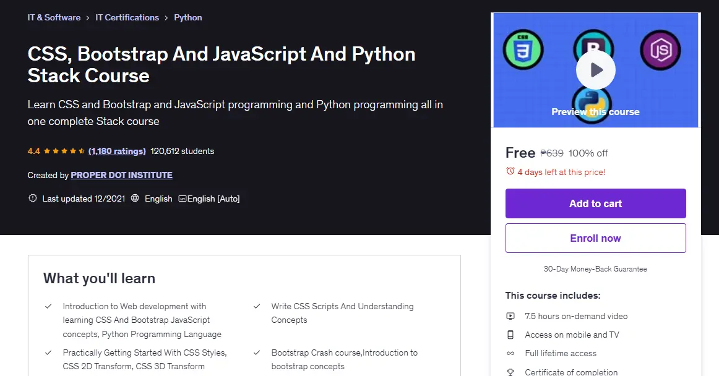This screenshot has width=719, height=376.
Task: Click This course includes heading
Action: click(x=553, y=296)
